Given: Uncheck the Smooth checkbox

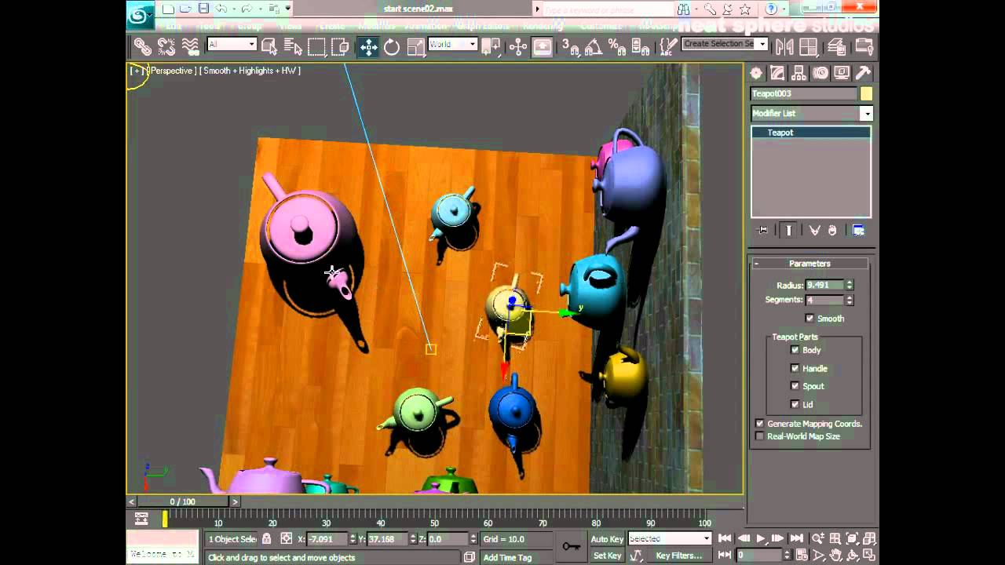Looking at the screenshot, I should tap(809, 319).
